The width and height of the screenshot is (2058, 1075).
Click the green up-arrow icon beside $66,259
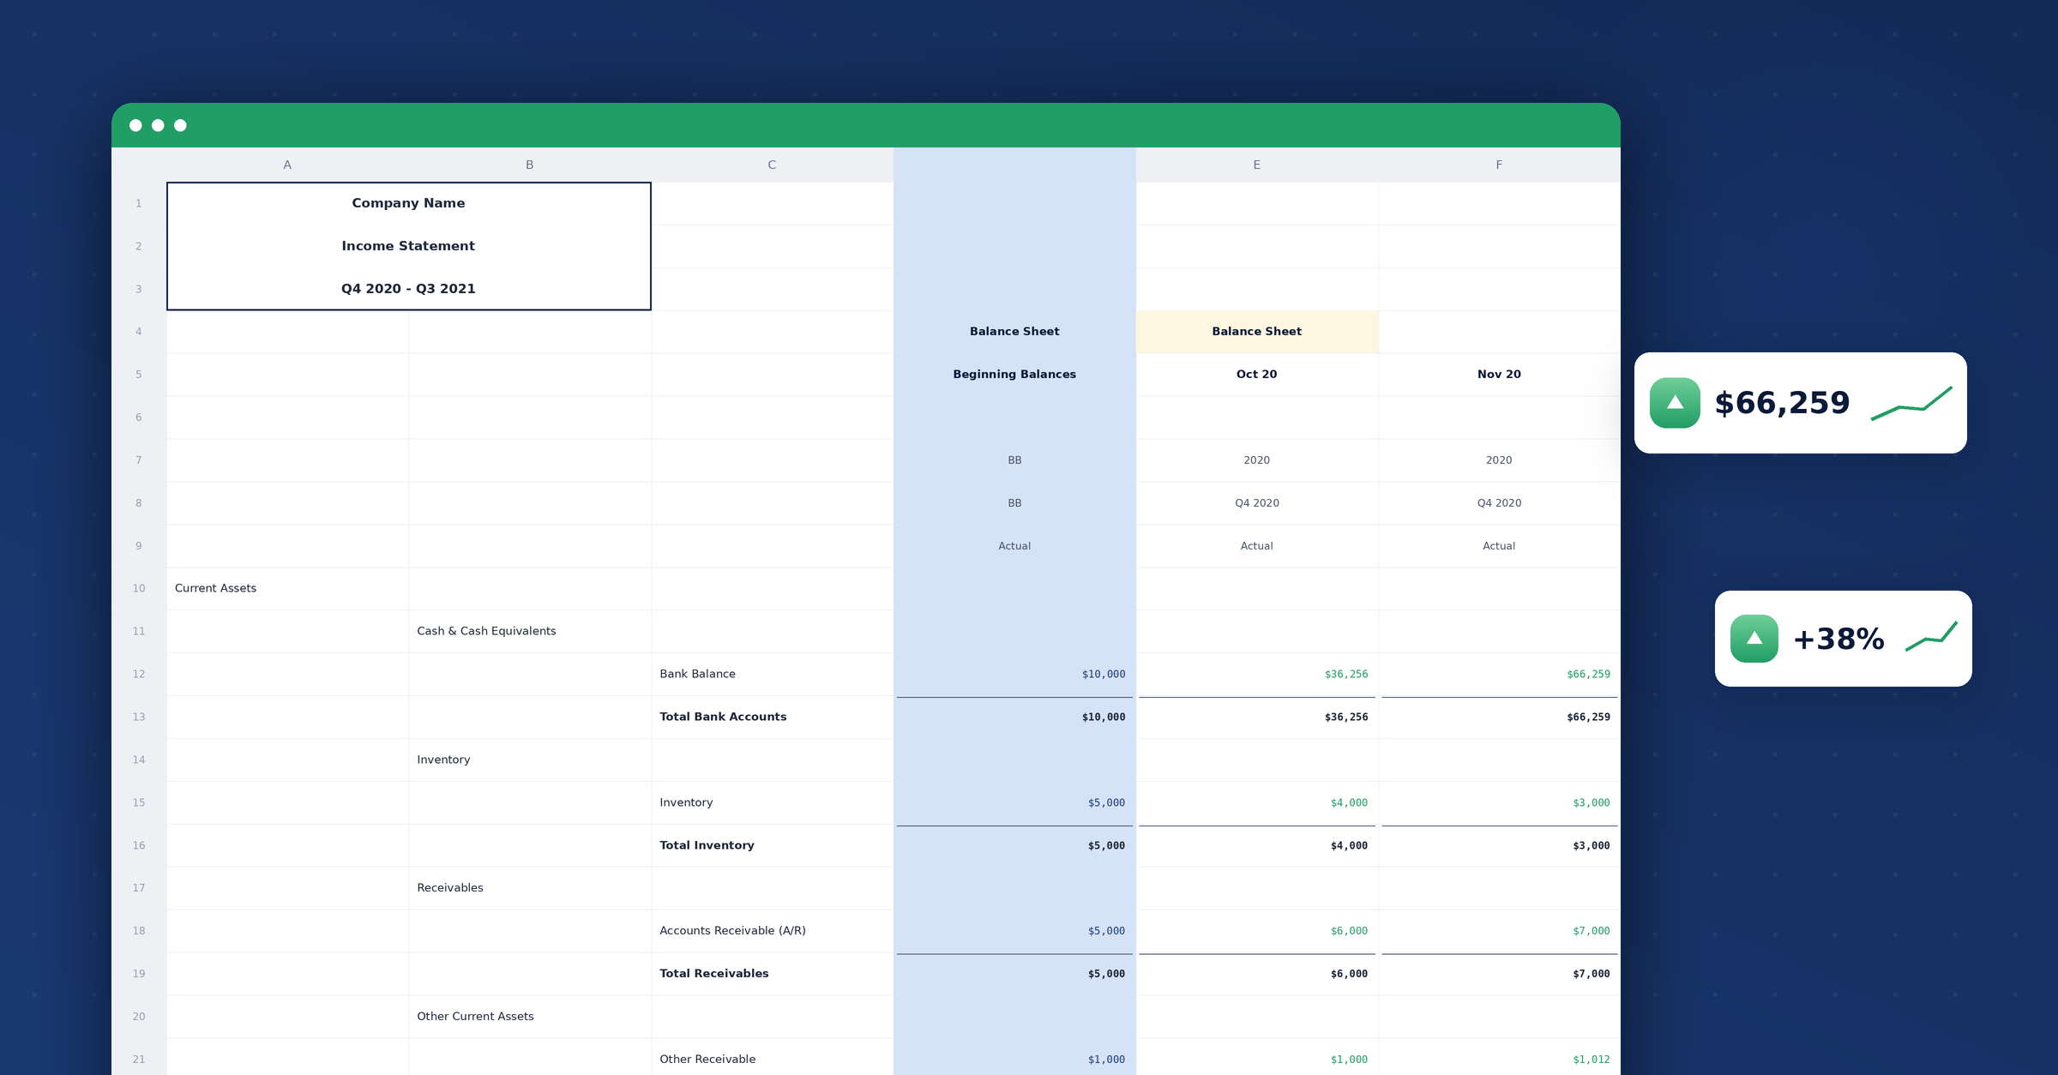coord(1675,403)
